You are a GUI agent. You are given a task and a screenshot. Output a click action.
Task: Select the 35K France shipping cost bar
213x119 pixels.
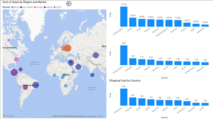(x=142, y=102)
